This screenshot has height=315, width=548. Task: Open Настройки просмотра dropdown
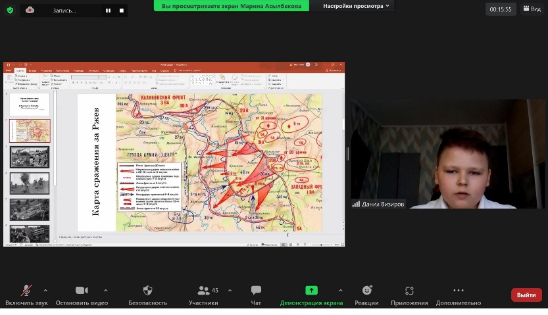click(356, 6)
